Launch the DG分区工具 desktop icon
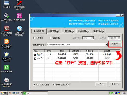Viewport: 127px width, 95px height. click(7, 44)
